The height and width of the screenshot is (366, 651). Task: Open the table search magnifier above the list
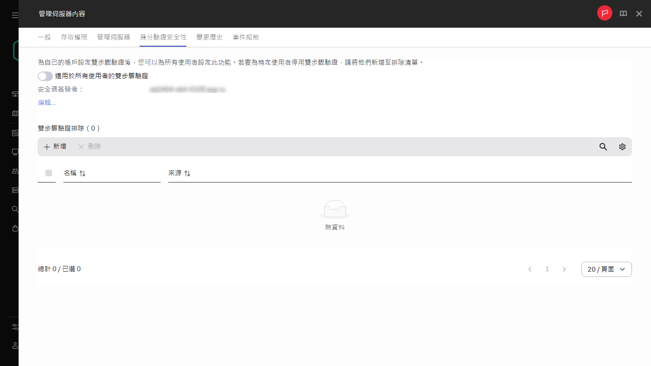(x=603, y=147)
